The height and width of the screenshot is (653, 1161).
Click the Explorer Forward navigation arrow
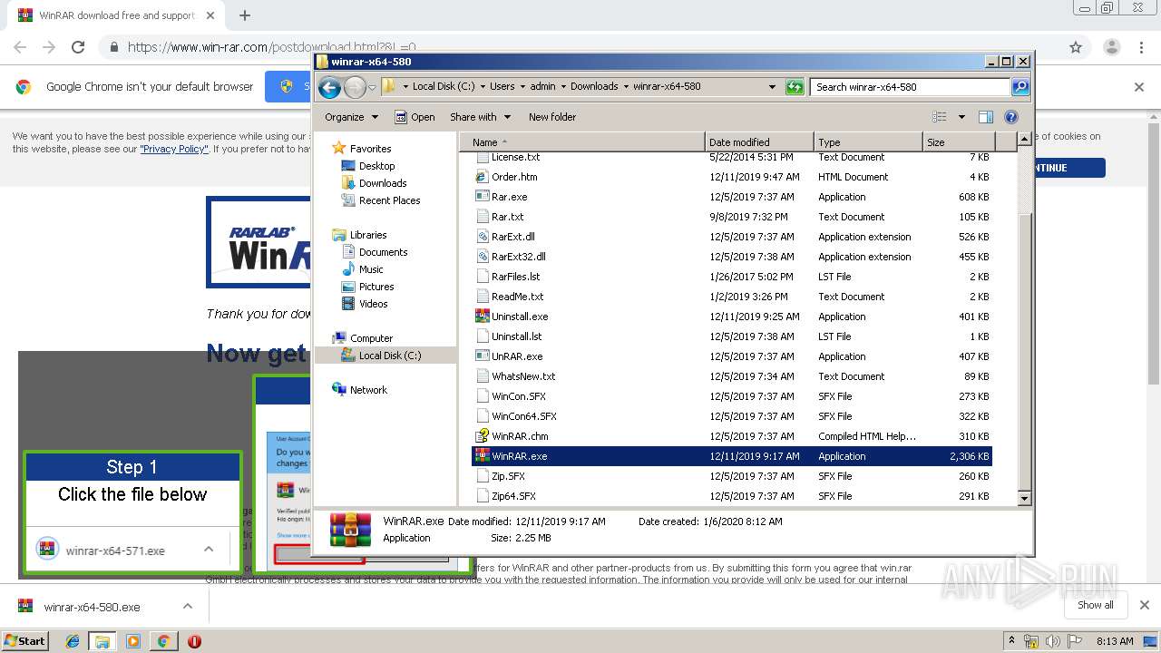coord(355,87)
